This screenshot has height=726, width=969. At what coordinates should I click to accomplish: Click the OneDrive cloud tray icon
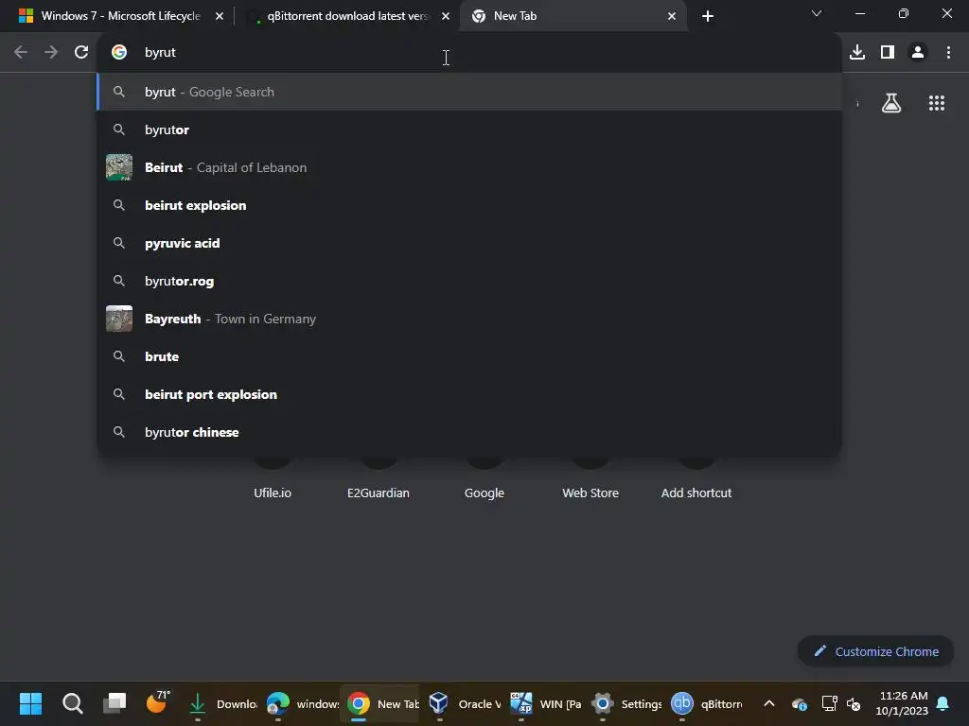tap(799, 703)
